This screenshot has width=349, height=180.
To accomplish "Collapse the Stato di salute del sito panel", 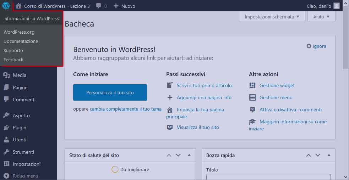I will pos(189,155).
